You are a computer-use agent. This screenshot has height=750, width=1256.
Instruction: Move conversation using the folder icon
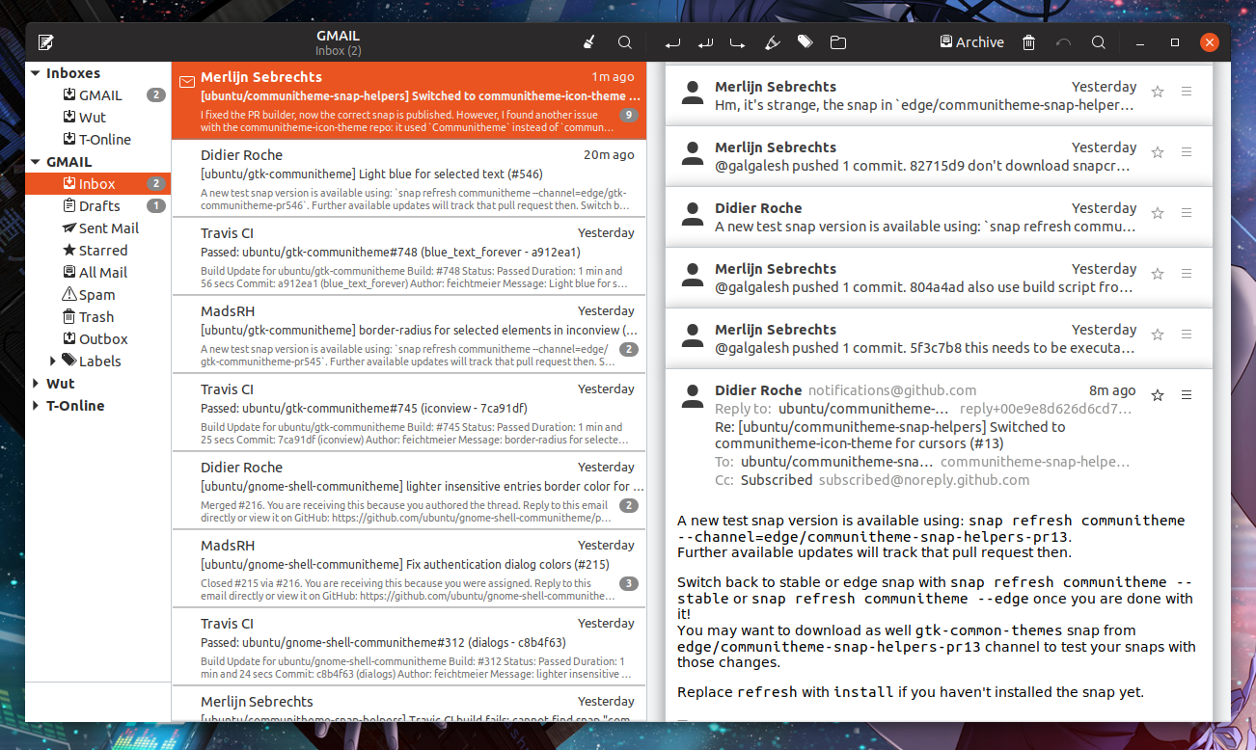(837, 42)
